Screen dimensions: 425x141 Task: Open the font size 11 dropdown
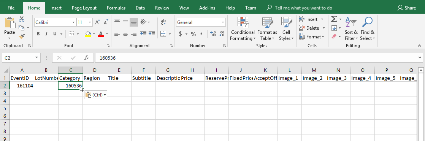[90, 22]
